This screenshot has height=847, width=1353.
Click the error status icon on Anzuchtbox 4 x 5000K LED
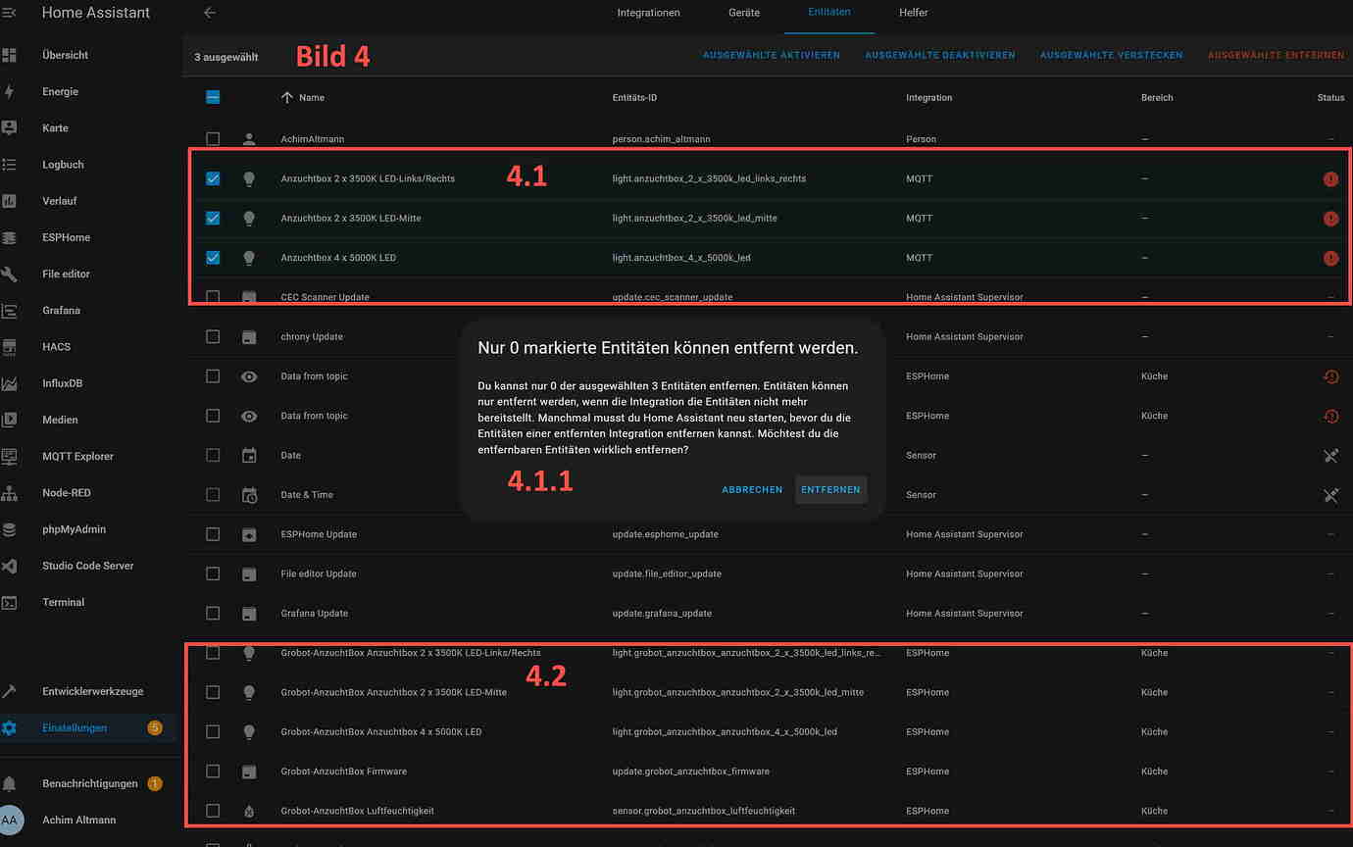tap(1330, 258)
